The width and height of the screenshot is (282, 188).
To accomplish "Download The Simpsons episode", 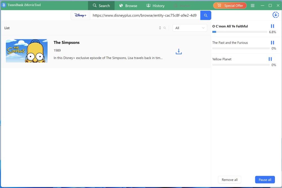I will click(x=179, y=51).
